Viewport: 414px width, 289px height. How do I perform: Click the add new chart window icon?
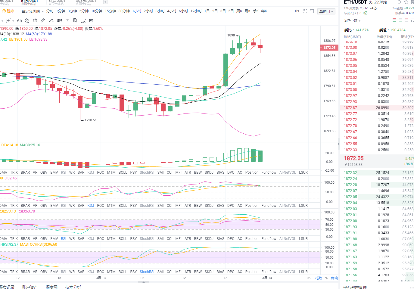(312, 11)
